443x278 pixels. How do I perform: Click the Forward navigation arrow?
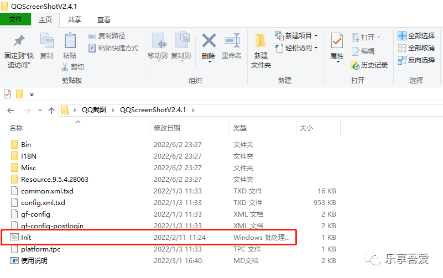27,111
